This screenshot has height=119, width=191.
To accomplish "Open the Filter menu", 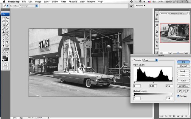I will click(x=63, y=2).
